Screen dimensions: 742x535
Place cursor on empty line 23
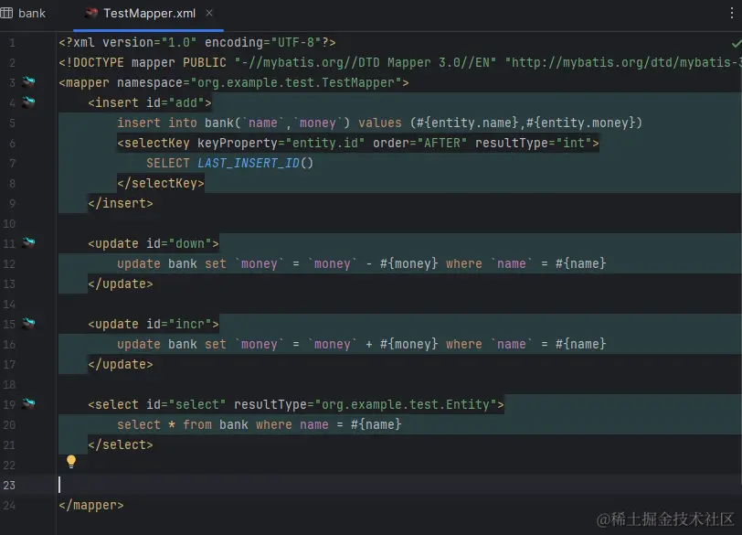point(397,486)
